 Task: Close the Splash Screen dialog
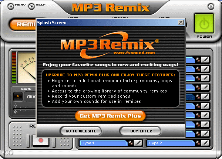pos(181,23)
